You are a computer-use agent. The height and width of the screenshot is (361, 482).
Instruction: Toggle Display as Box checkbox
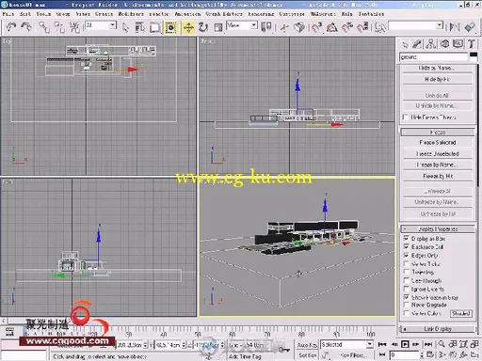407,238
